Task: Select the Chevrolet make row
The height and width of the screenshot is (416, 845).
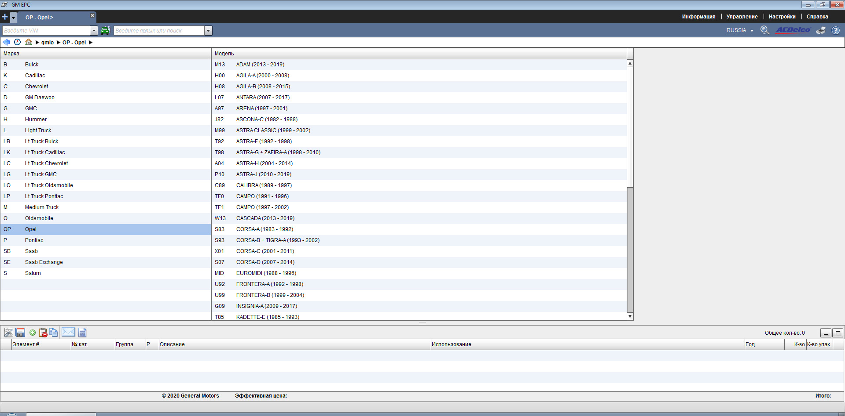Action: (x=106, y=87)
